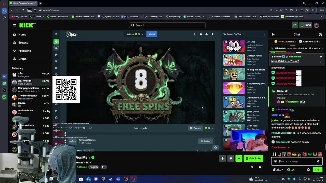
Task: Open the chat users list icon
Action: (x=321, y=34)
